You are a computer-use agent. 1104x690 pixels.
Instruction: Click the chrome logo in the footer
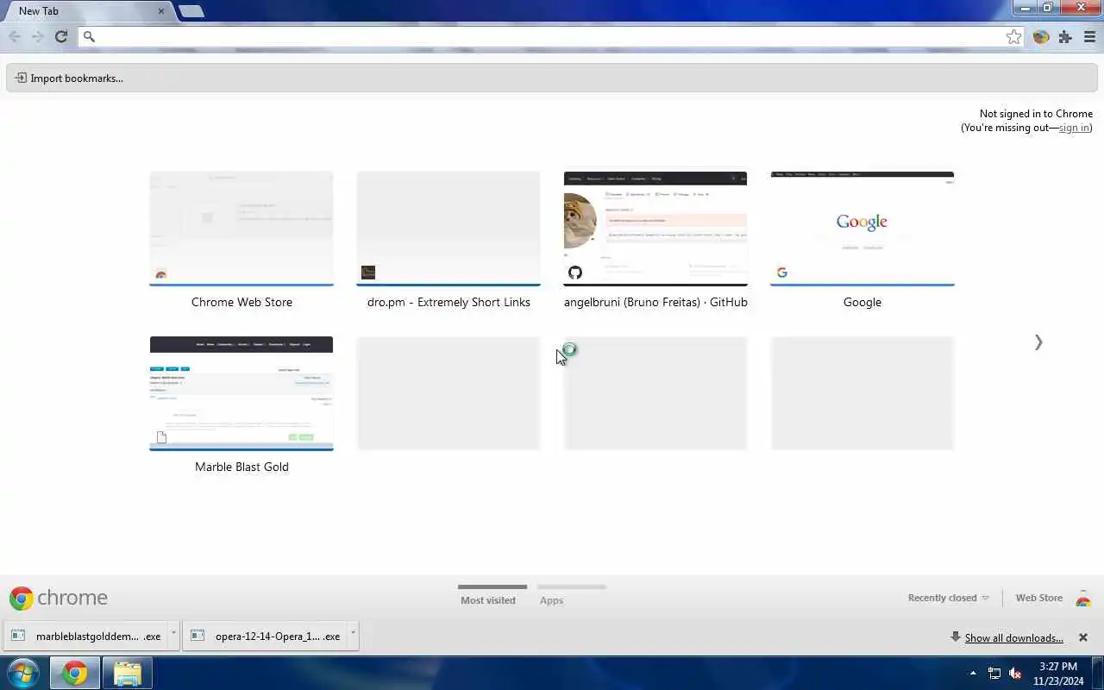coord(59,598)
